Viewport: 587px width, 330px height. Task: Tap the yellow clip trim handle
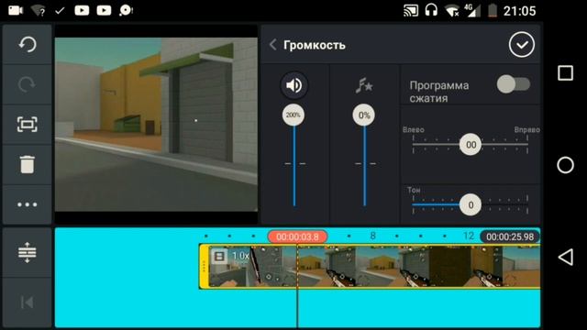click(204, 266)
